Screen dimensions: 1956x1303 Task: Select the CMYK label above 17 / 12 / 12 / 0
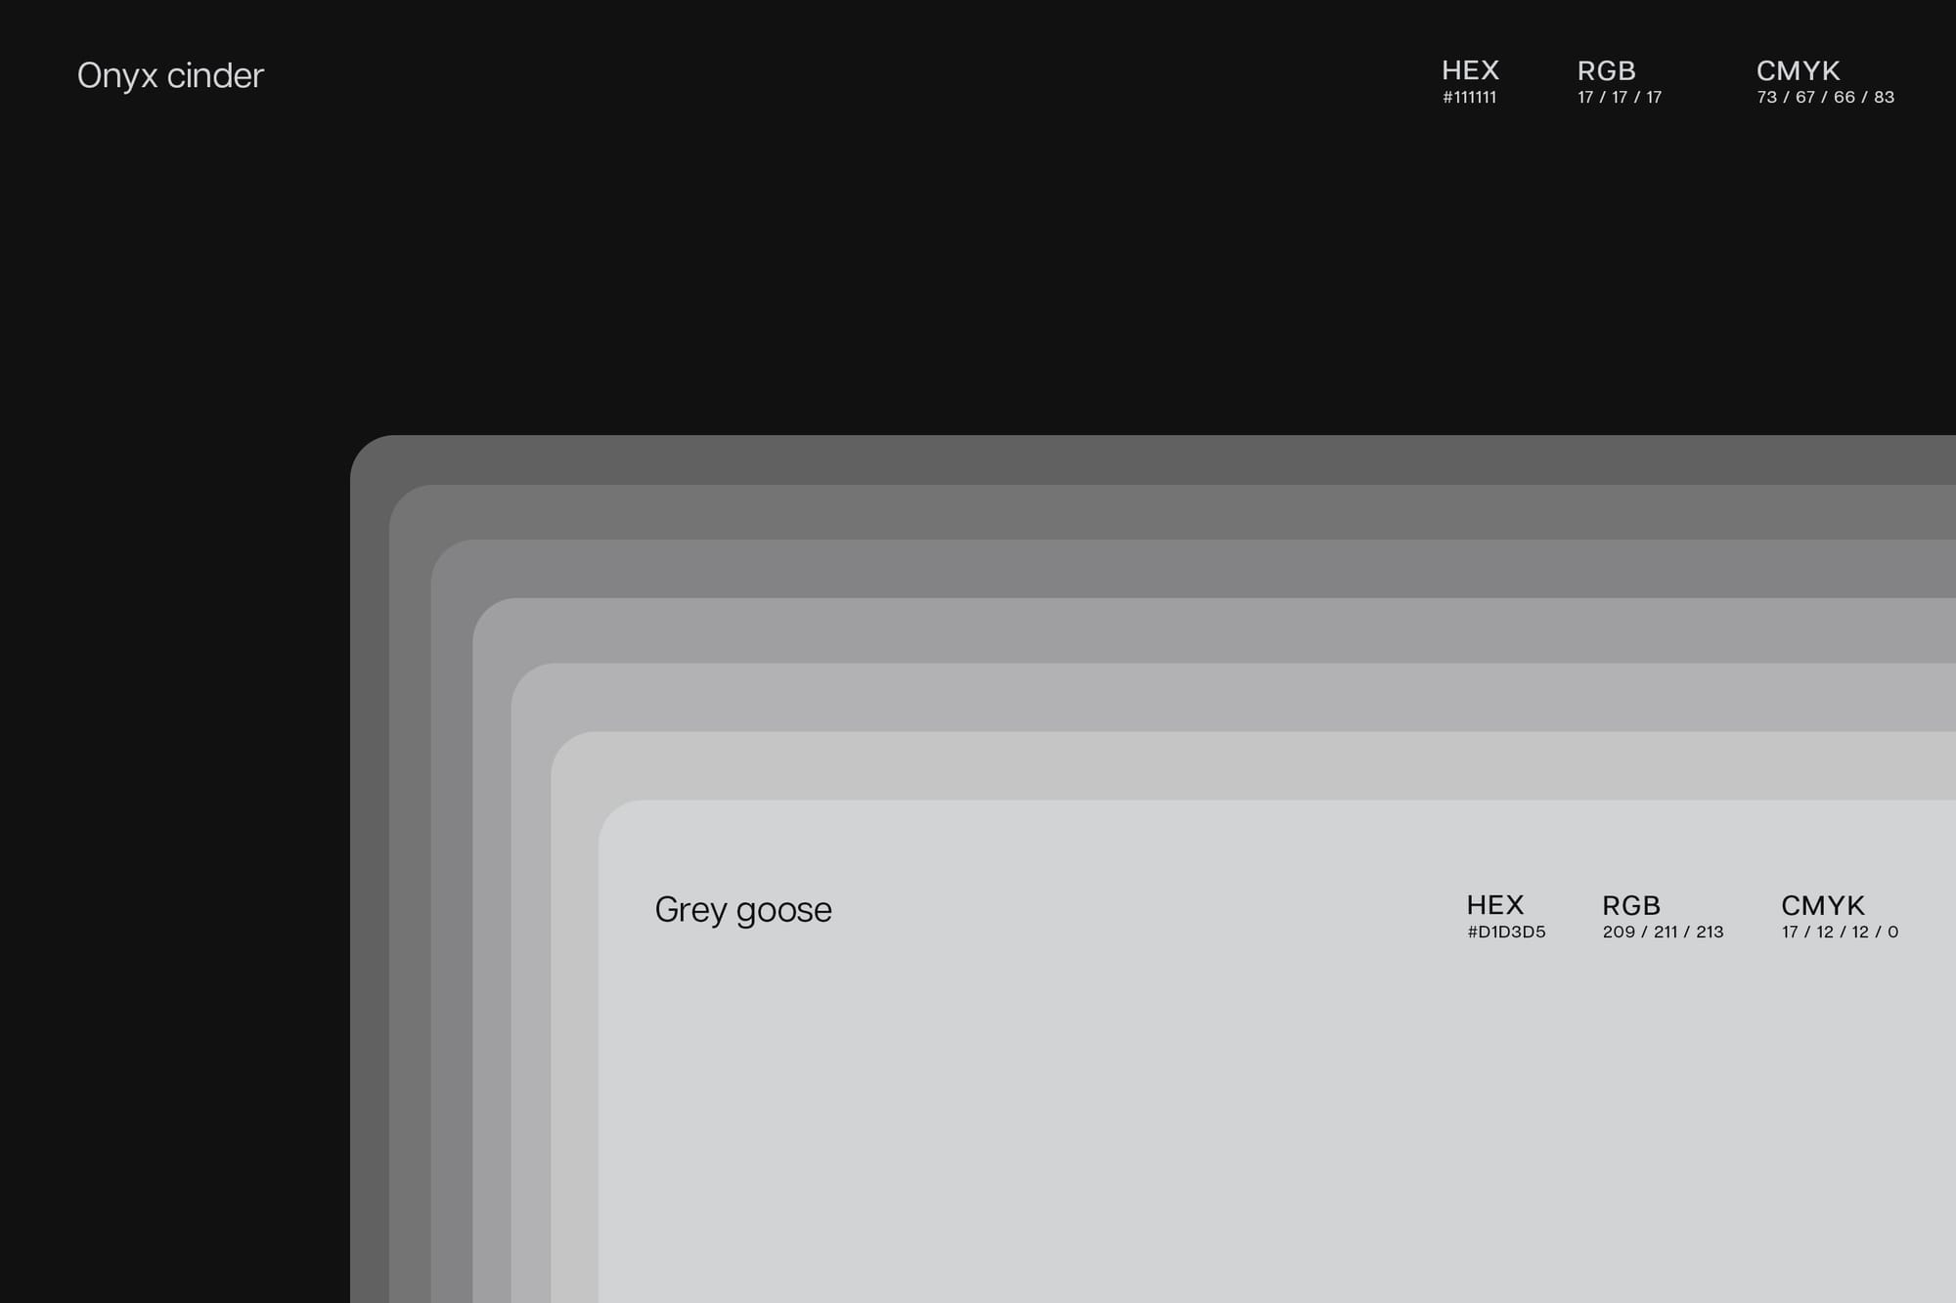(1822, 905)
